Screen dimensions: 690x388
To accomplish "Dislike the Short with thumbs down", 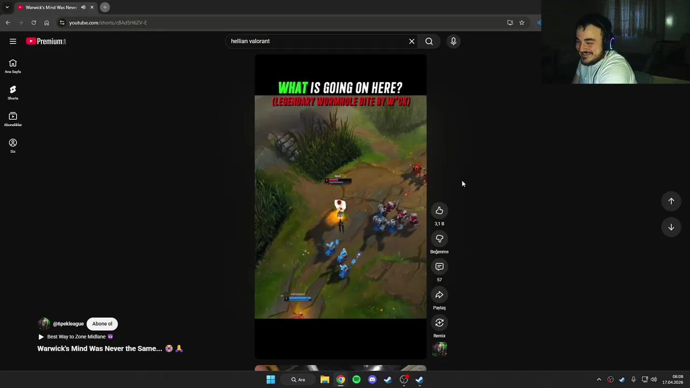I will [439, 239].
